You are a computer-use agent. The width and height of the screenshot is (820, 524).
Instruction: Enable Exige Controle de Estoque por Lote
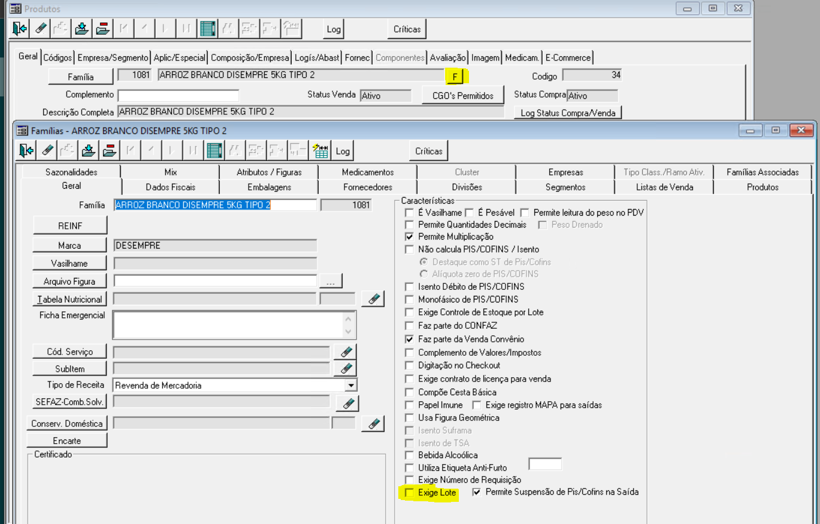(x=410, y=312)
